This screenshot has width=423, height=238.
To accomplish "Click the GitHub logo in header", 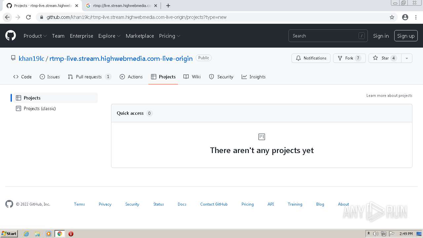I will pyautogui.click(x=11, y=36).
